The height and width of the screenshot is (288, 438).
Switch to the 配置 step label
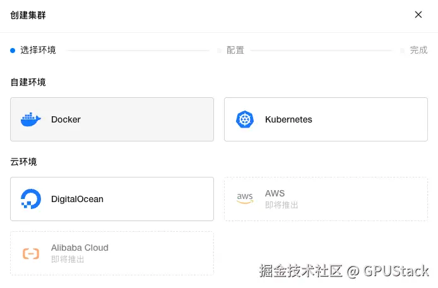tap(235, 51)
